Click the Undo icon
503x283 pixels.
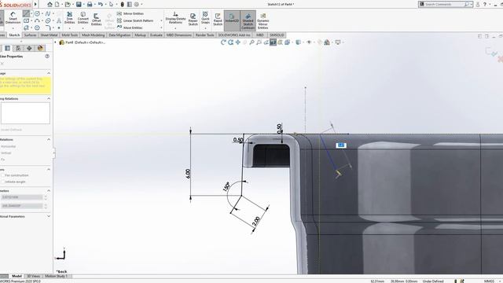pos(100,4)
